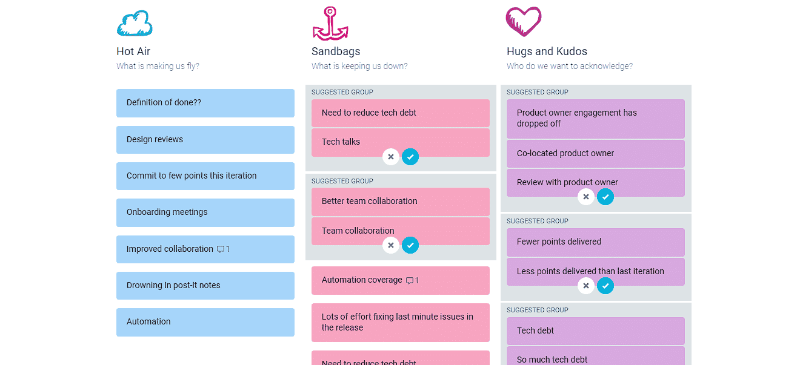This screenshot has width=797, height=365.
Task: Select the Drowning in post-it notes card
Action: point(205,286)
